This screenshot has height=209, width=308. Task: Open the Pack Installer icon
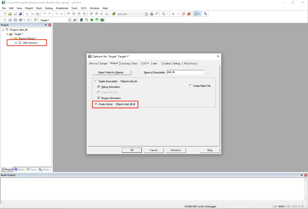102,20
